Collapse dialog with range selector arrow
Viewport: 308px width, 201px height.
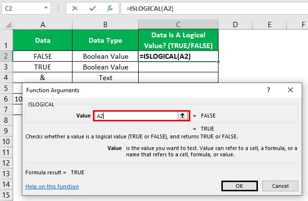tap(182, 116)
